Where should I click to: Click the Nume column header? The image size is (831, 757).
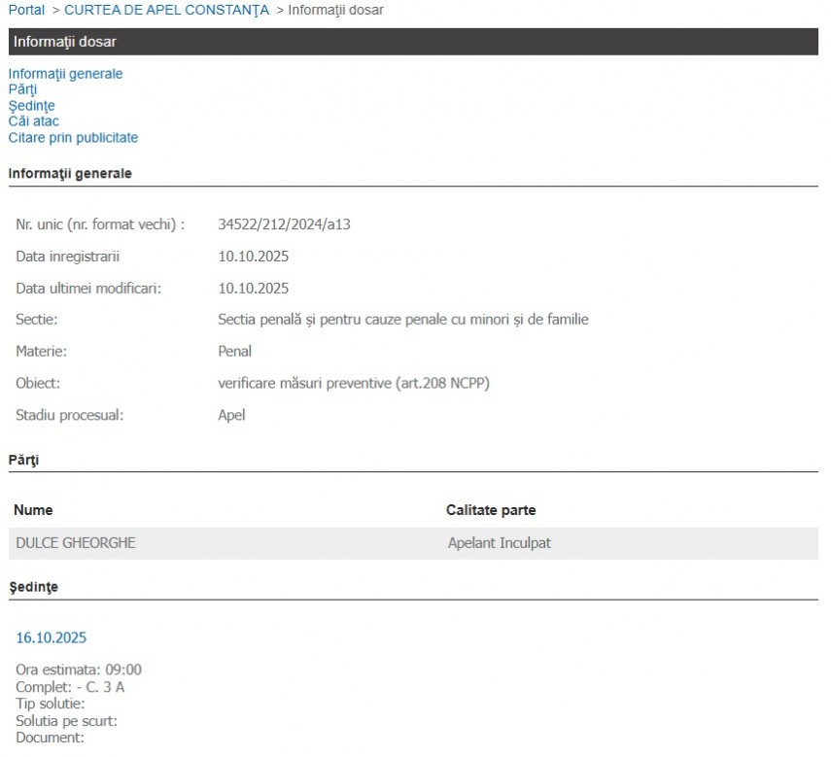click(x=33, y=510)
